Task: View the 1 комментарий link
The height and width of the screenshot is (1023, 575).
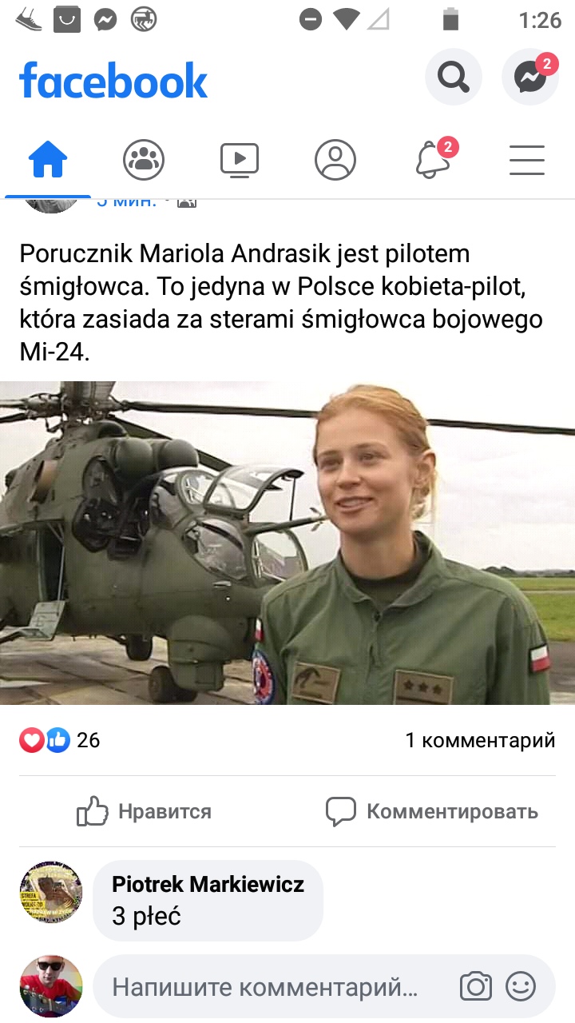Action: [x=480, y=740]
